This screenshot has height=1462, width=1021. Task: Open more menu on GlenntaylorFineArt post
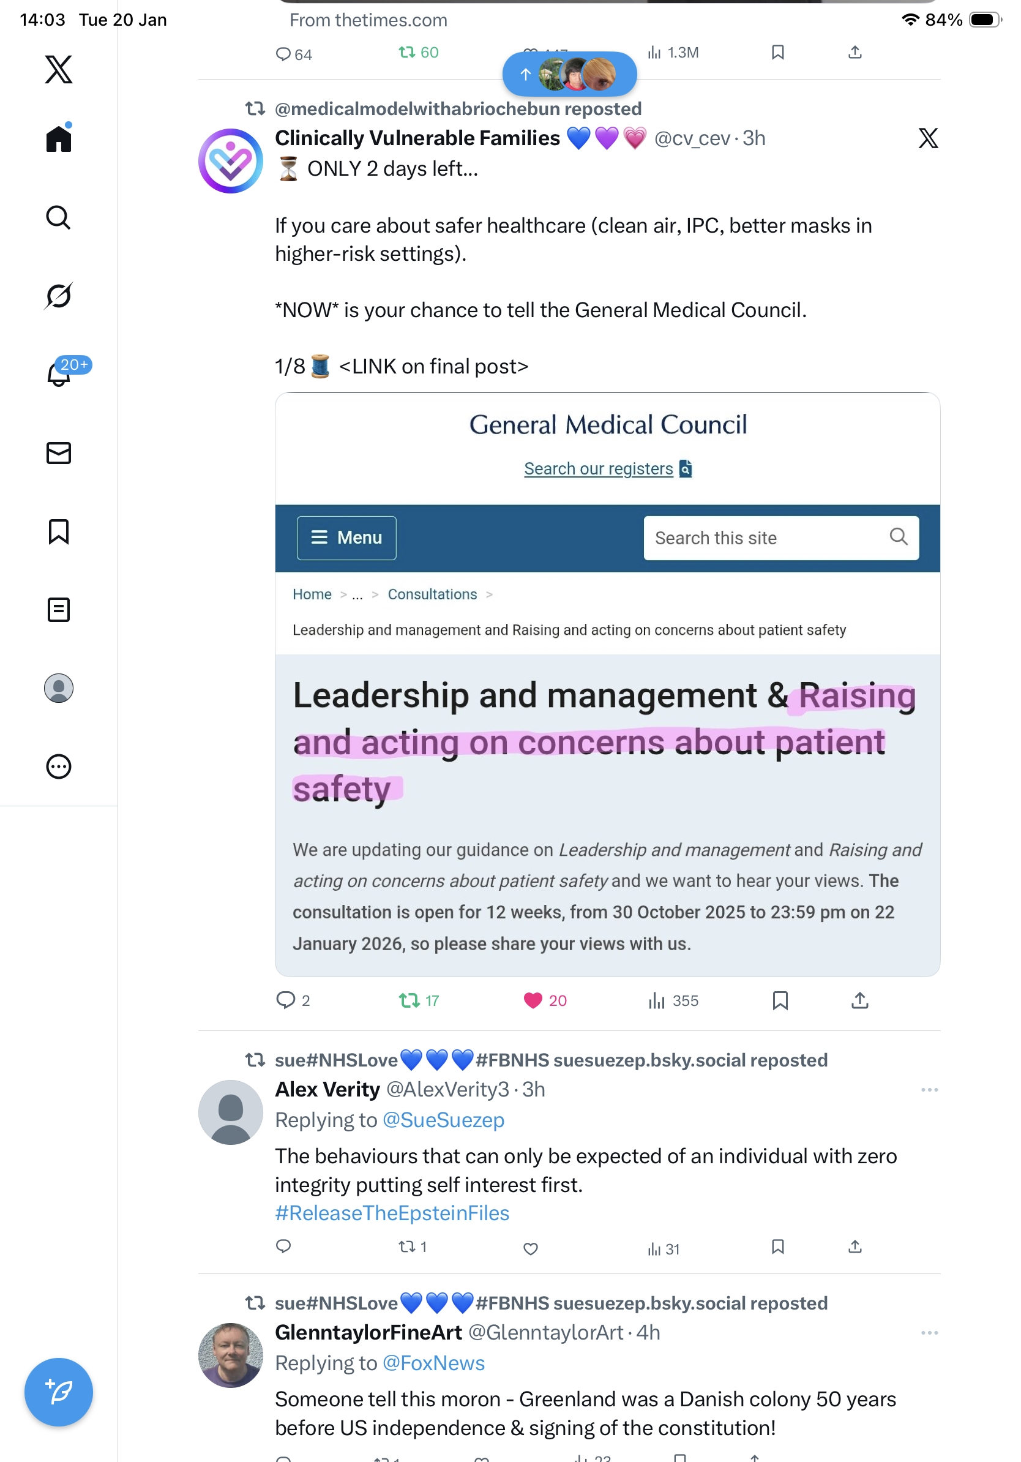pos(929,1333)
